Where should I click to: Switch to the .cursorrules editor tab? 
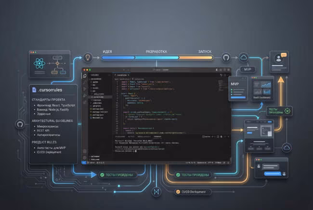pos(121,75)
